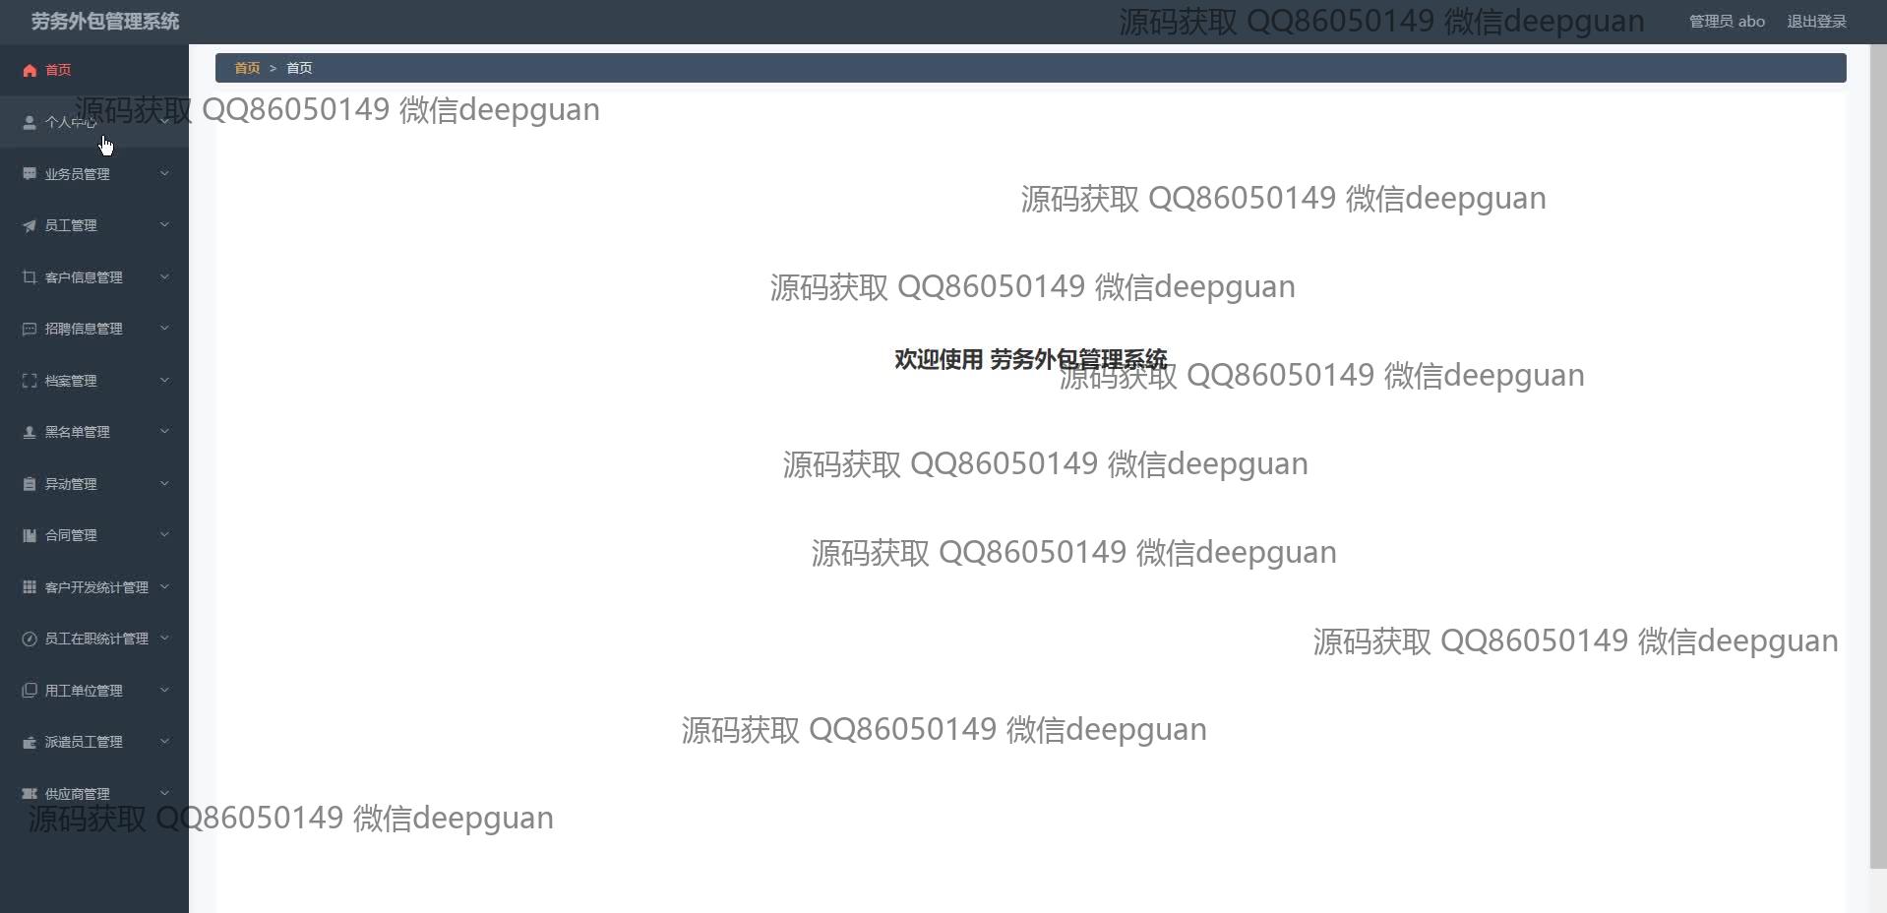Click the 员工在职统计管理 compass icon
Image resolution: width=1887 pixels, height=913 pixels.
pyautogui.click(x=30, y=639)
